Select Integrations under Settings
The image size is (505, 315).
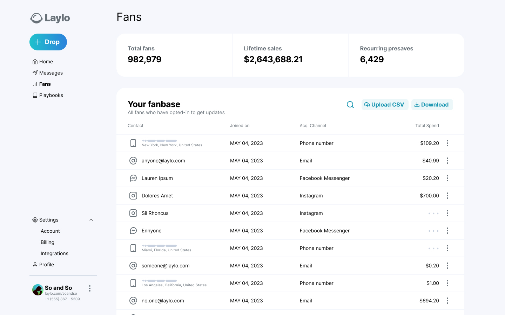tap(54, 253)
